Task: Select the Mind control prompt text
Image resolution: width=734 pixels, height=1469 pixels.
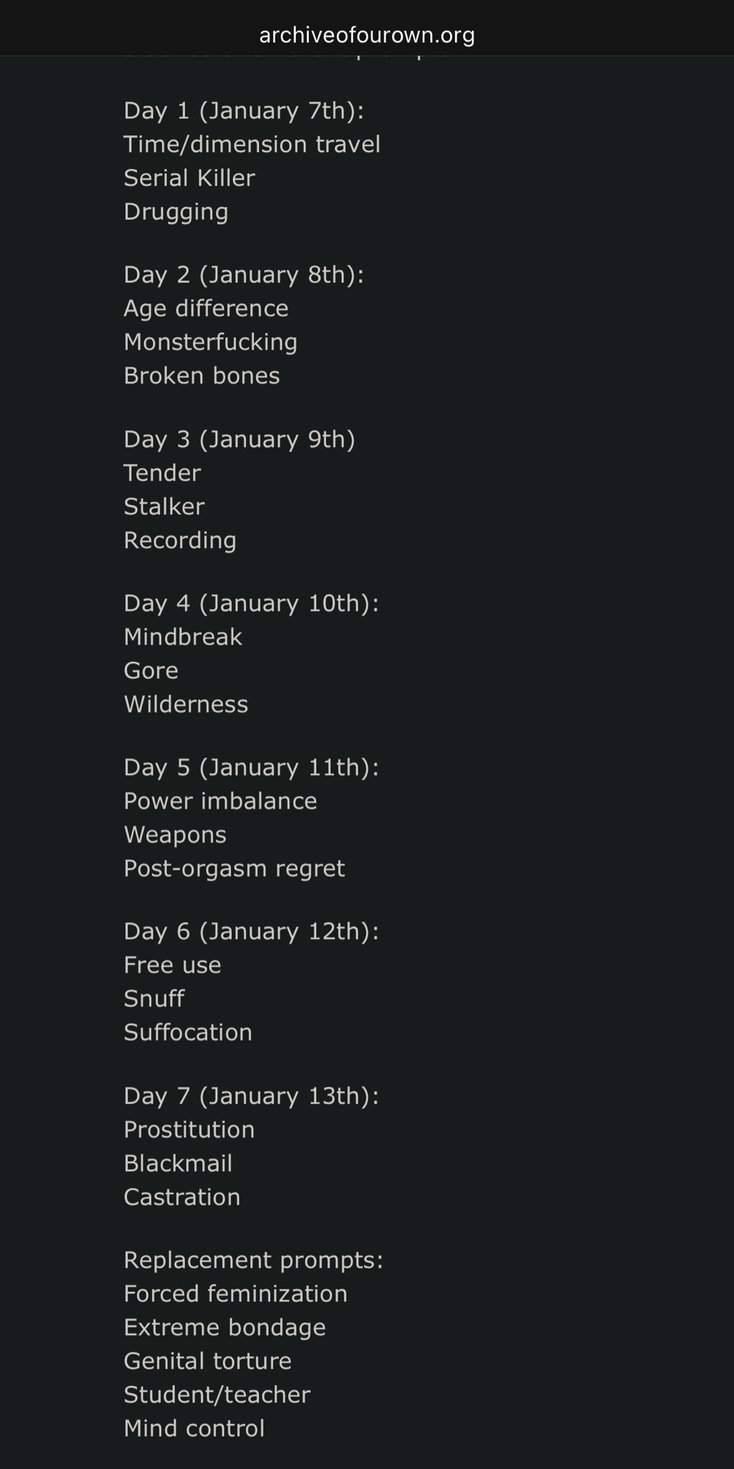Action: 194,1429
